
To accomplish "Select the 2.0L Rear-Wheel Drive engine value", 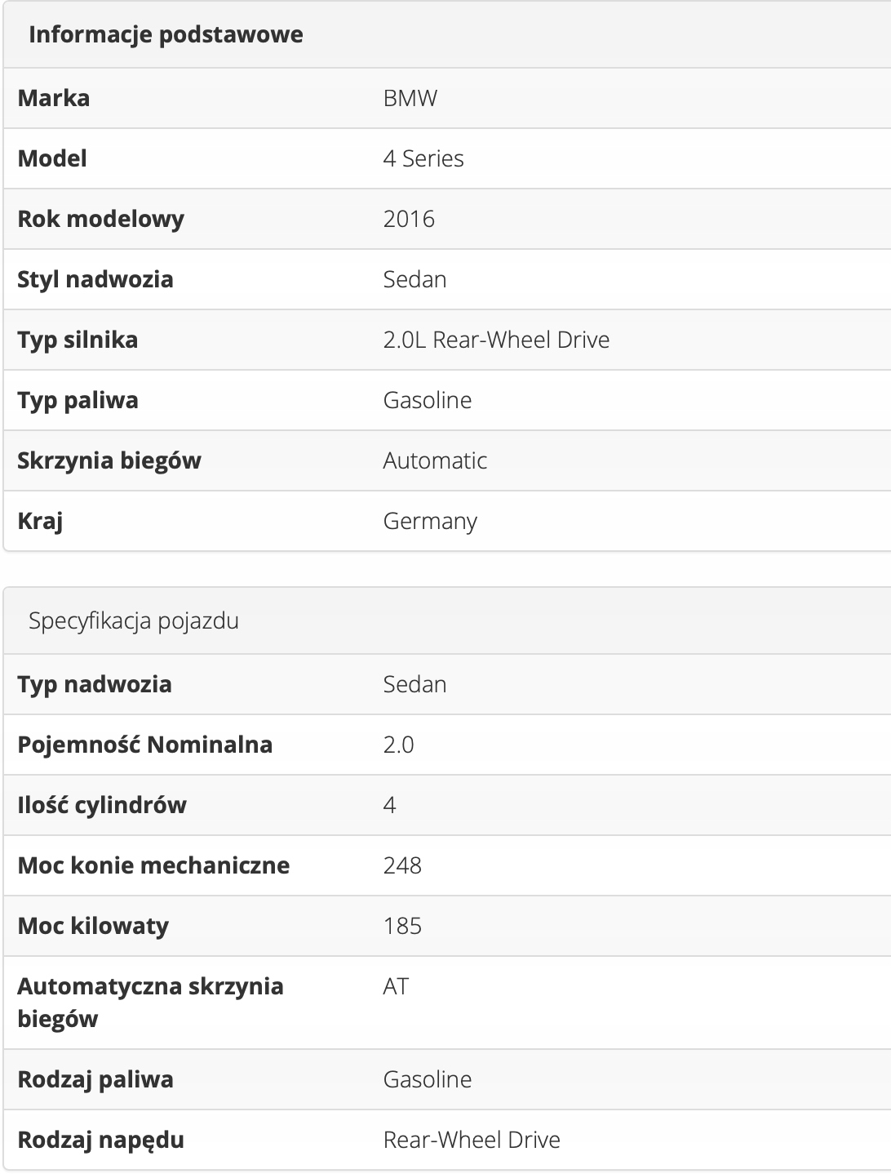I will pyautogui.click(x=496, y=340).
